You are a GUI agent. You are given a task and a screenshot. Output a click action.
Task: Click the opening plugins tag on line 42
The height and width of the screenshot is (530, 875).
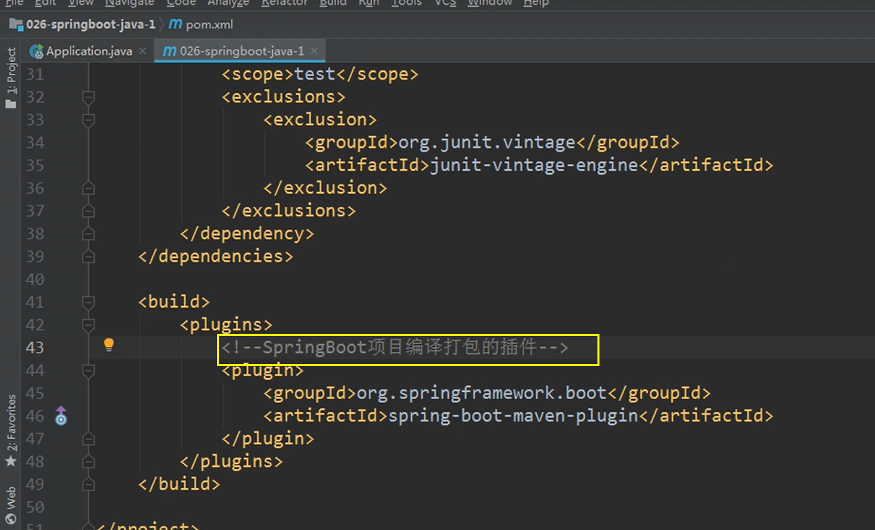coord(226,324)
